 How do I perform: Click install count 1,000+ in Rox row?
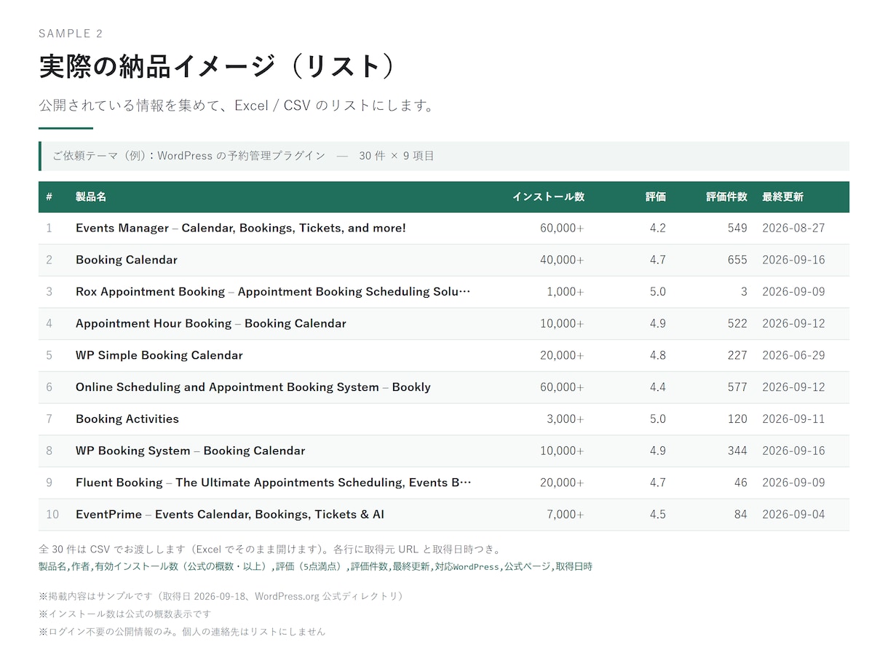[x=566, y=292]
